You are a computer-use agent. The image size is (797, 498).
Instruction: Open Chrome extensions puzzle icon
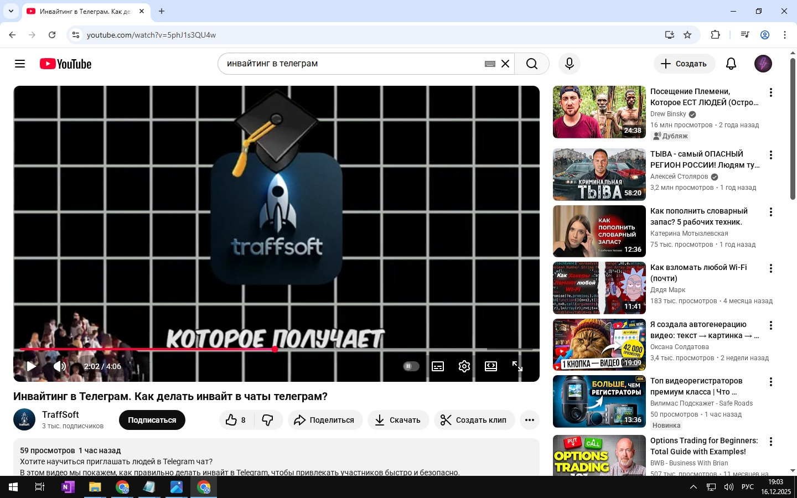click(x=715, y=35)
